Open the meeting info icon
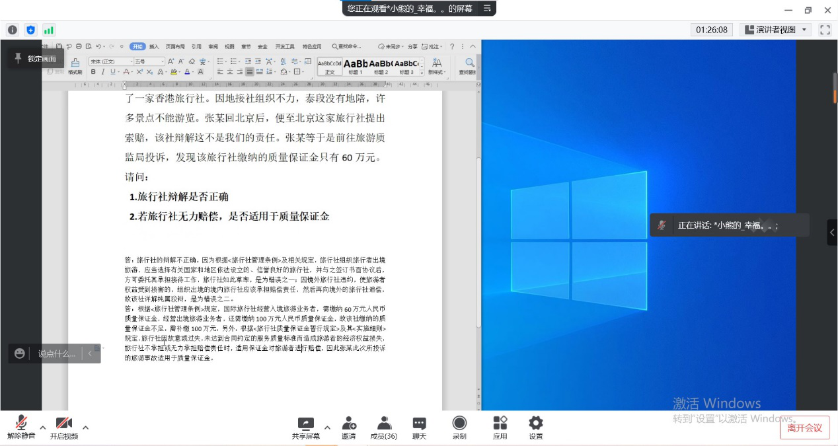This screenshot has width=838, height=446. (x=12, y=30)
